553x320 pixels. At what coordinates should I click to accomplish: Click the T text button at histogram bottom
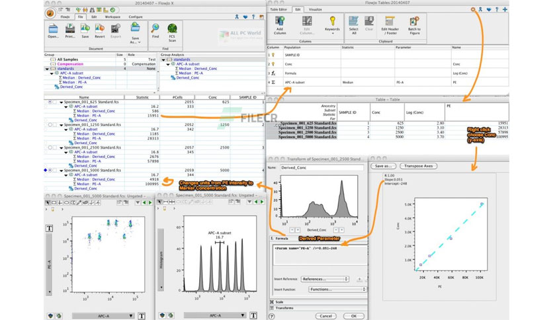(x=253, y=315)
